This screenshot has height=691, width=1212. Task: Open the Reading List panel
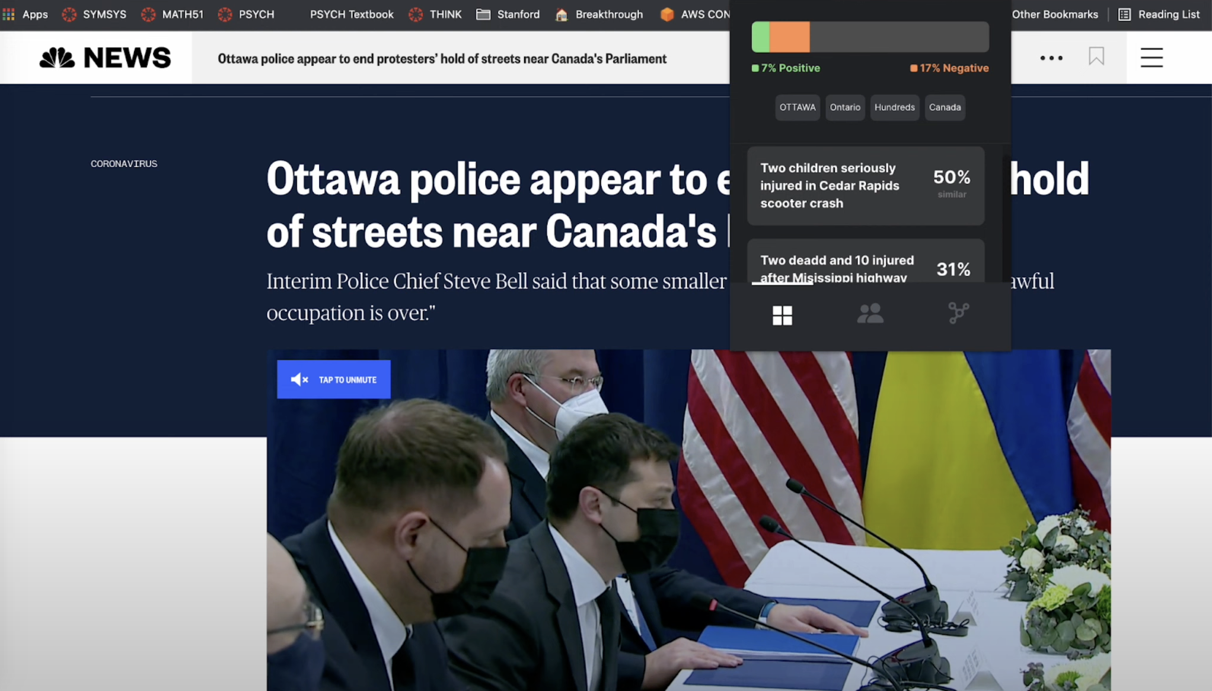point(1159,14)
